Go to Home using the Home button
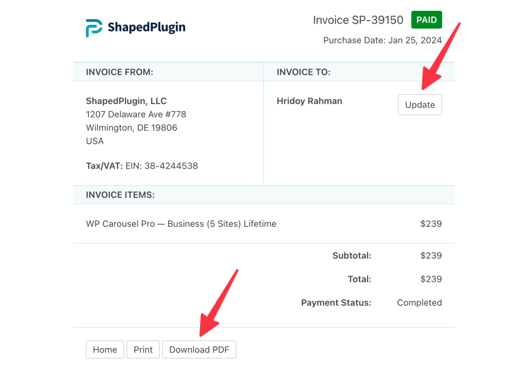This screenshot has height=382, width=528. point(105,350)
